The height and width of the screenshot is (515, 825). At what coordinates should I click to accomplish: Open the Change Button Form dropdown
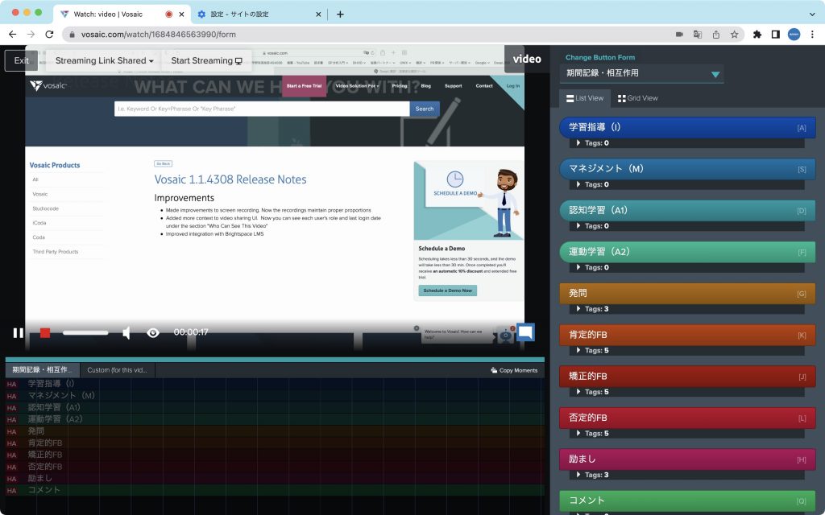coord(641,73)
